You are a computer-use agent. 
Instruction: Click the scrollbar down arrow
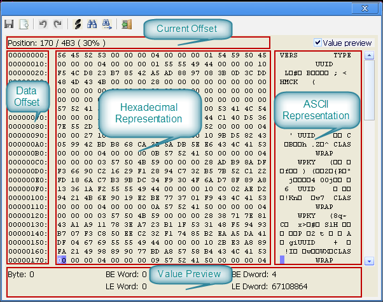[x=369, y=261]
